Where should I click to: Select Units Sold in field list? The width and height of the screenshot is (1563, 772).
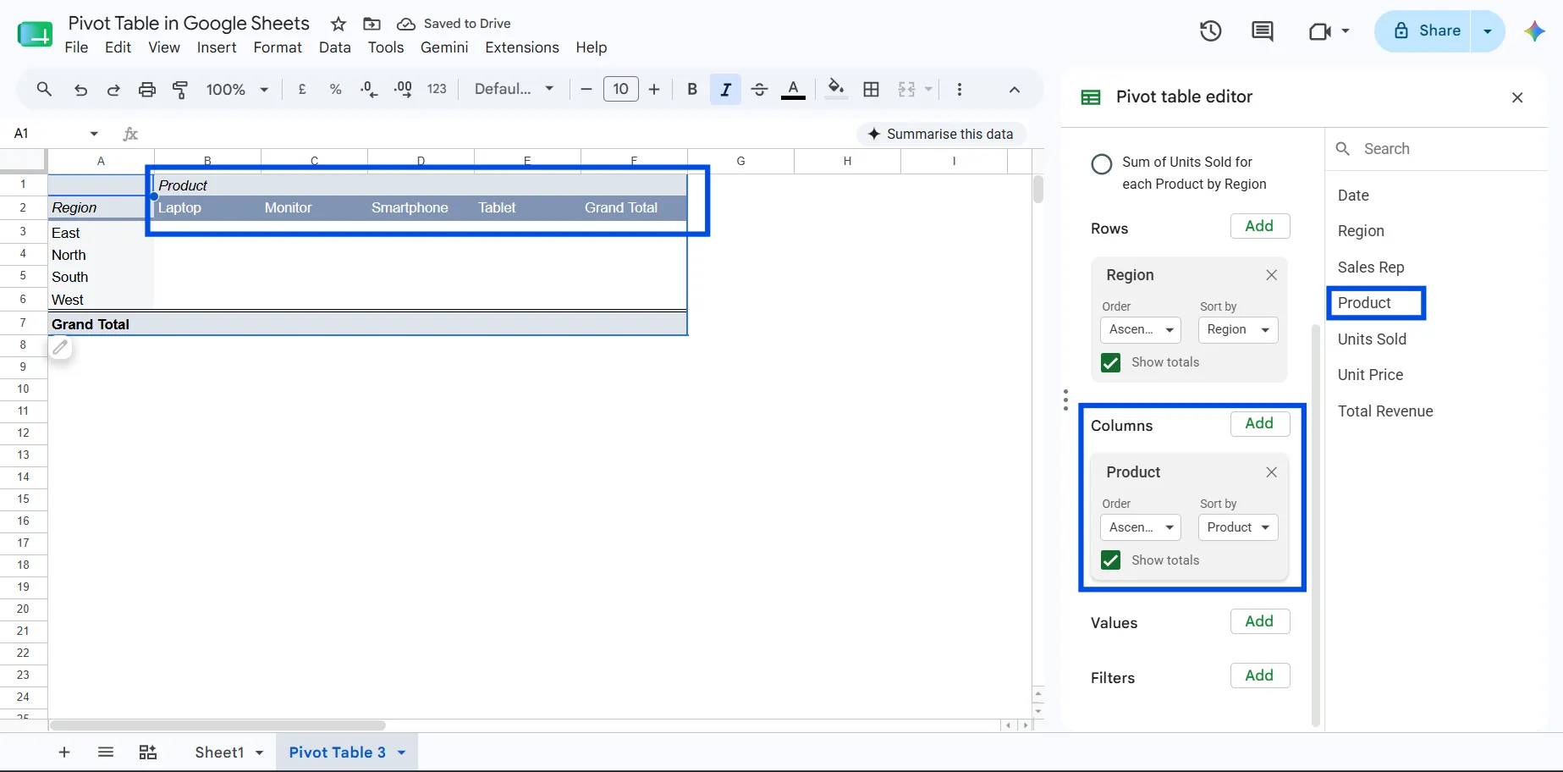point(1372,339)
